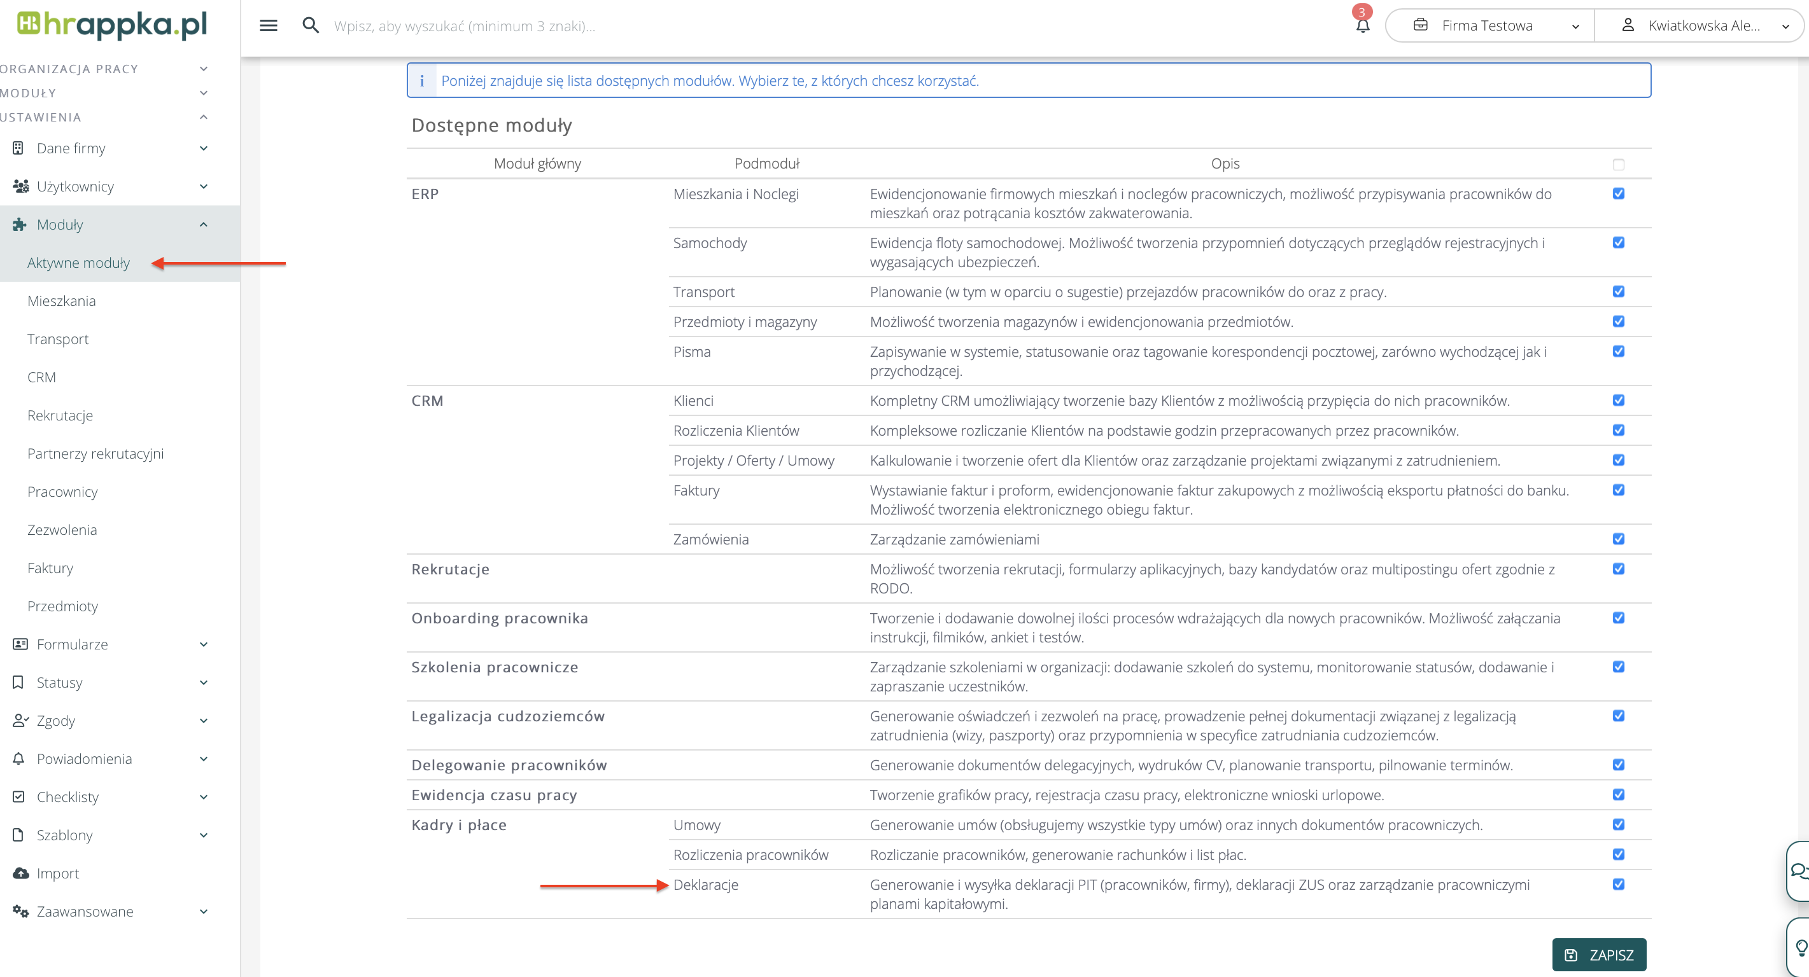This screenshot has width=1809, height=977.
Task: Toggle the Deklaracje submodule checkbox
Action: click(x=1618, y=884)
